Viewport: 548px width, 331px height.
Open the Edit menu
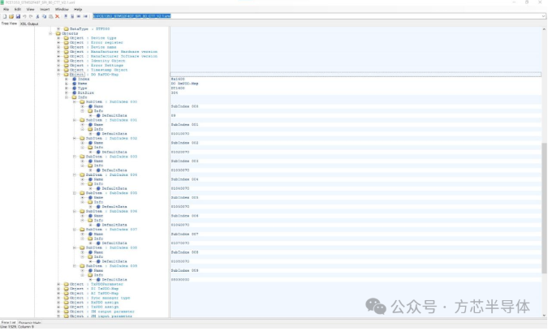(x=18, y=10)
